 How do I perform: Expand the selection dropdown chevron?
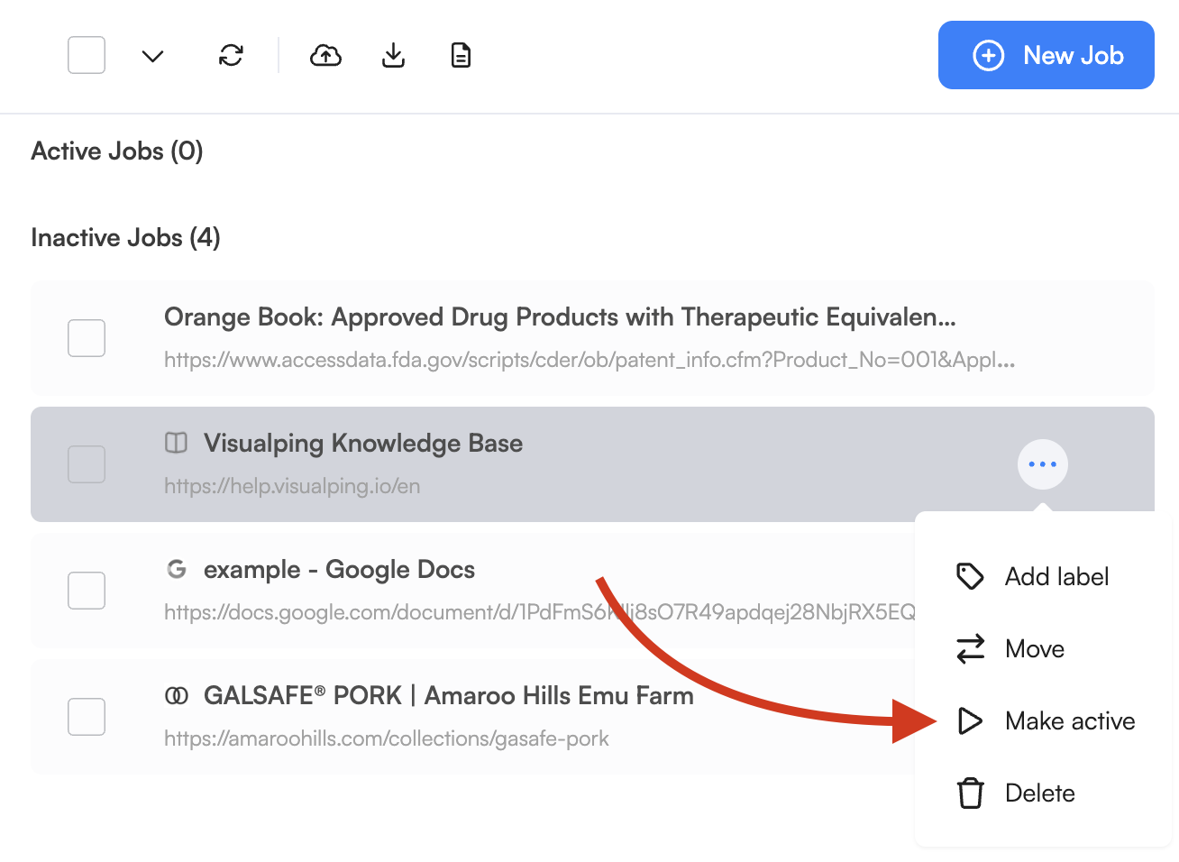(x=152, y=56)
